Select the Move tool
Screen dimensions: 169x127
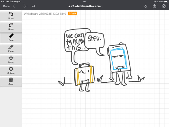point(11,59)
